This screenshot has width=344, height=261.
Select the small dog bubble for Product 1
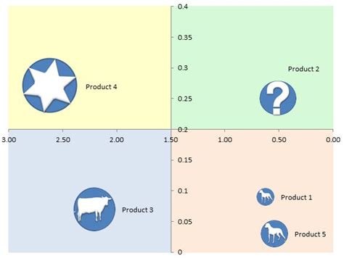[266, 196]
